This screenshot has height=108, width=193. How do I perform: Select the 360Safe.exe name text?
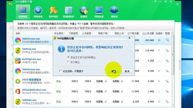pos(29,100)
